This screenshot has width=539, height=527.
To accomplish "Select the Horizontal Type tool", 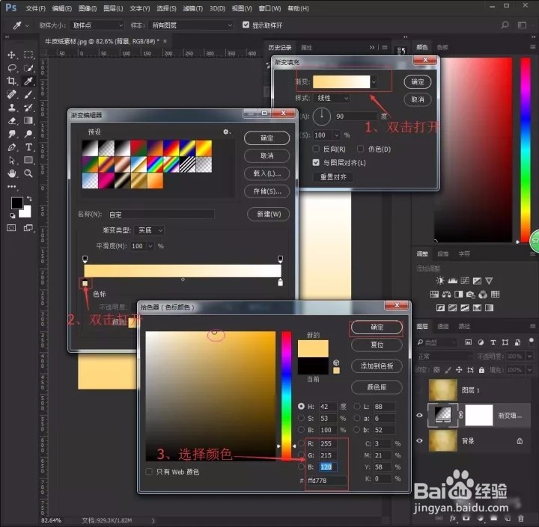I will tap(28, 147).
